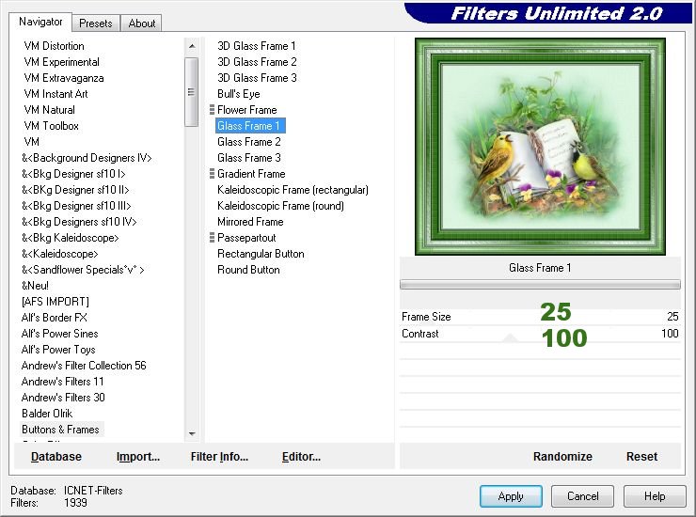Image resolution: width=696 pixels, height=517 pixels.
Task: Select the Navigator tab
Action: click(40, 22)
